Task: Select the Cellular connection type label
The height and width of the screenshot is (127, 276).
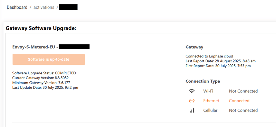Action: point(210,110)
